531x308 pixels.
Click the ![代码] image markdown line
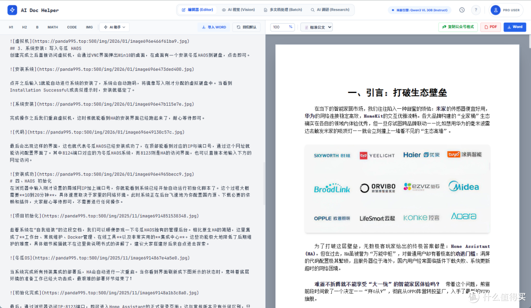tap(97, 132)
